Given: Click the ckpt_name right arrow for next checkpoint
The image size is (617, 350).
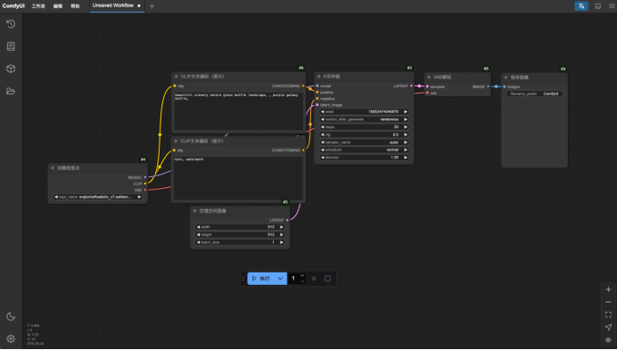Looking at the screenshot, I should (x=139, y=197).
